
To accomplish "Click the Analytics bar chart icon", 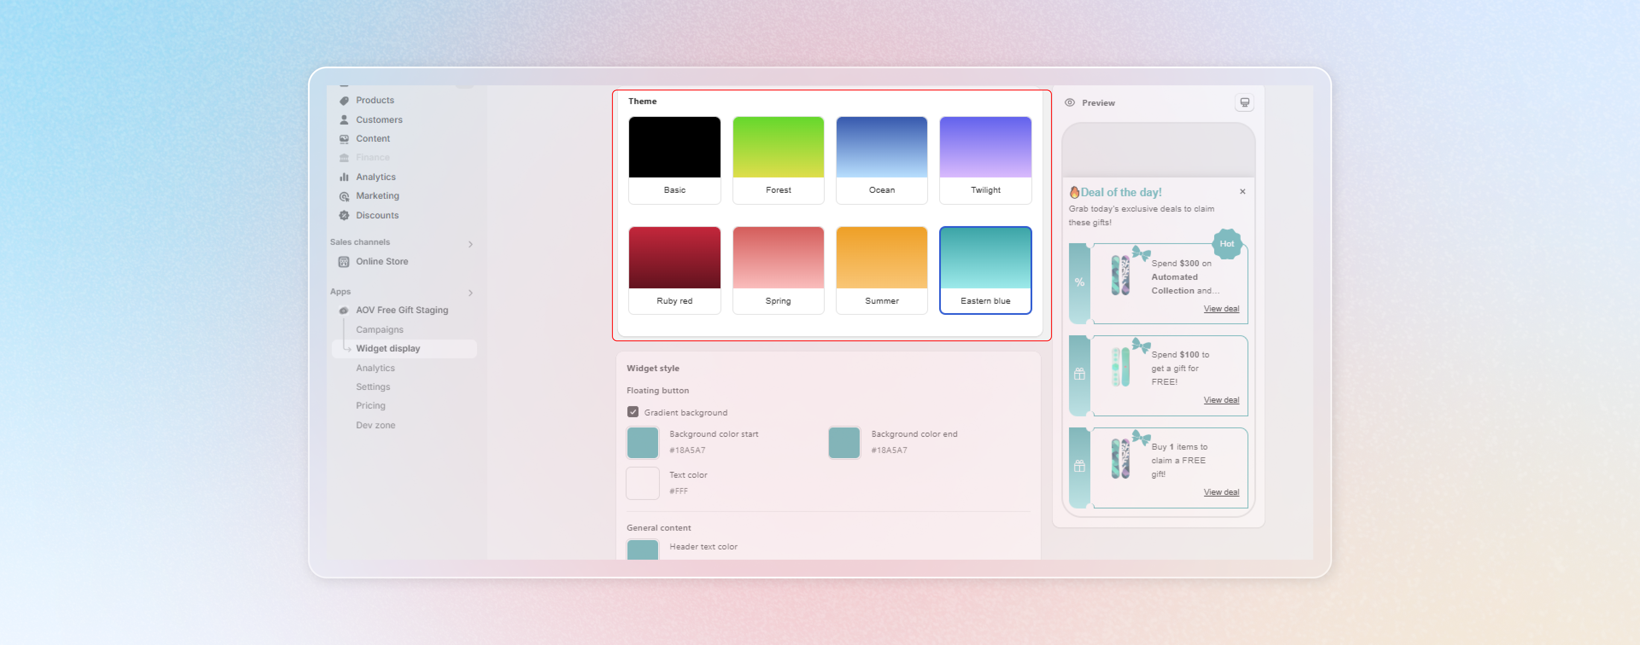I will 344,177.
